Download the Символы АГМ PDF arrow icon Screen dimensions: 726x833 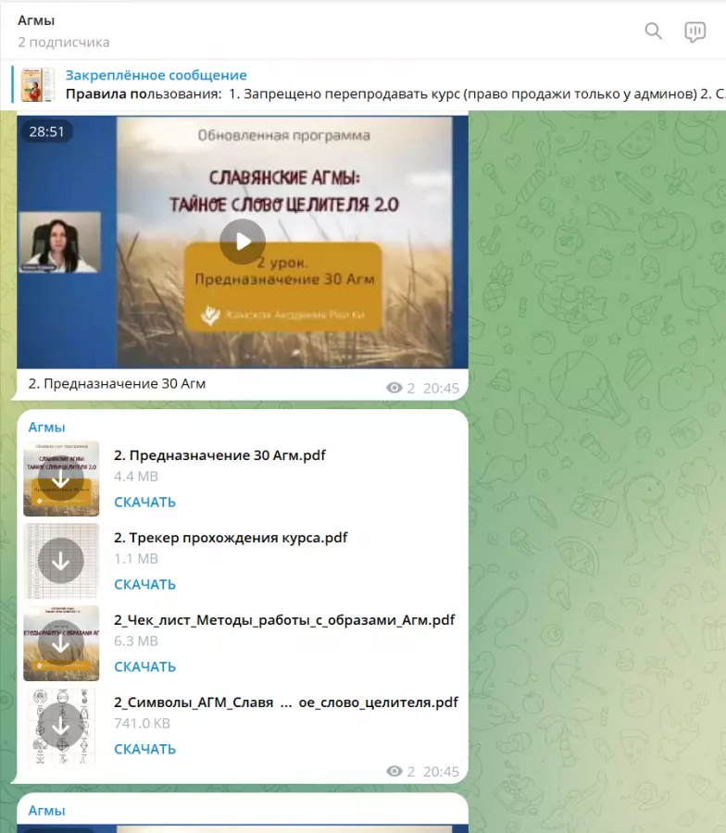point(61,726)
